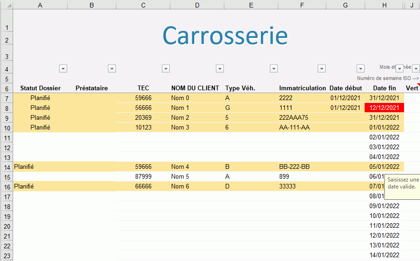Select the Statut Dossier header cell
The image size is (420, 261).
[40, 88]
